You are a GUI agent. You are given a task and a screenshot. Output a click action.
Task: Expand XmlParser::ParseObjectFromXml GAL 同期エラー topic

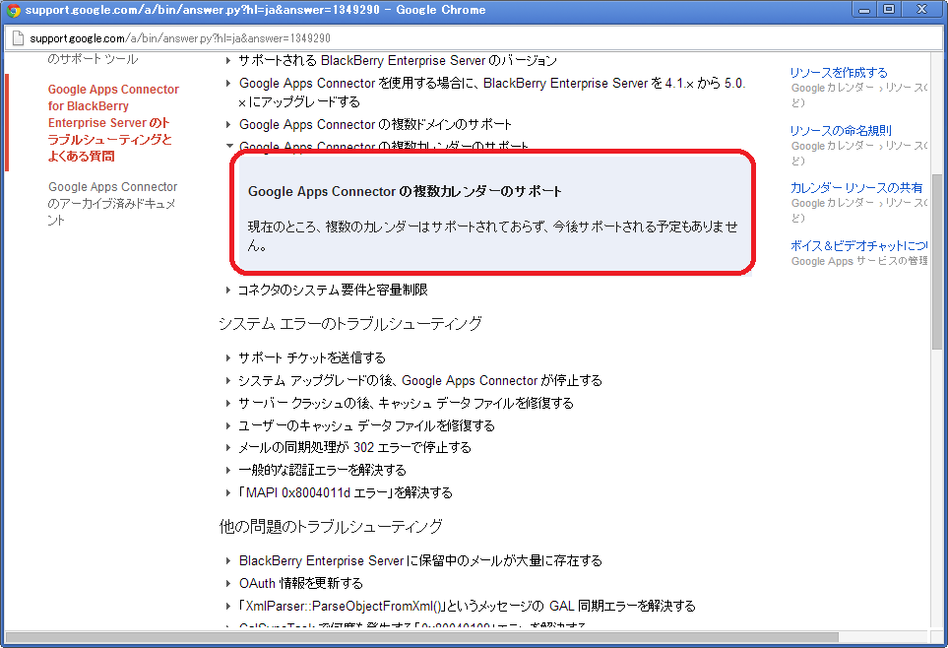467,606
